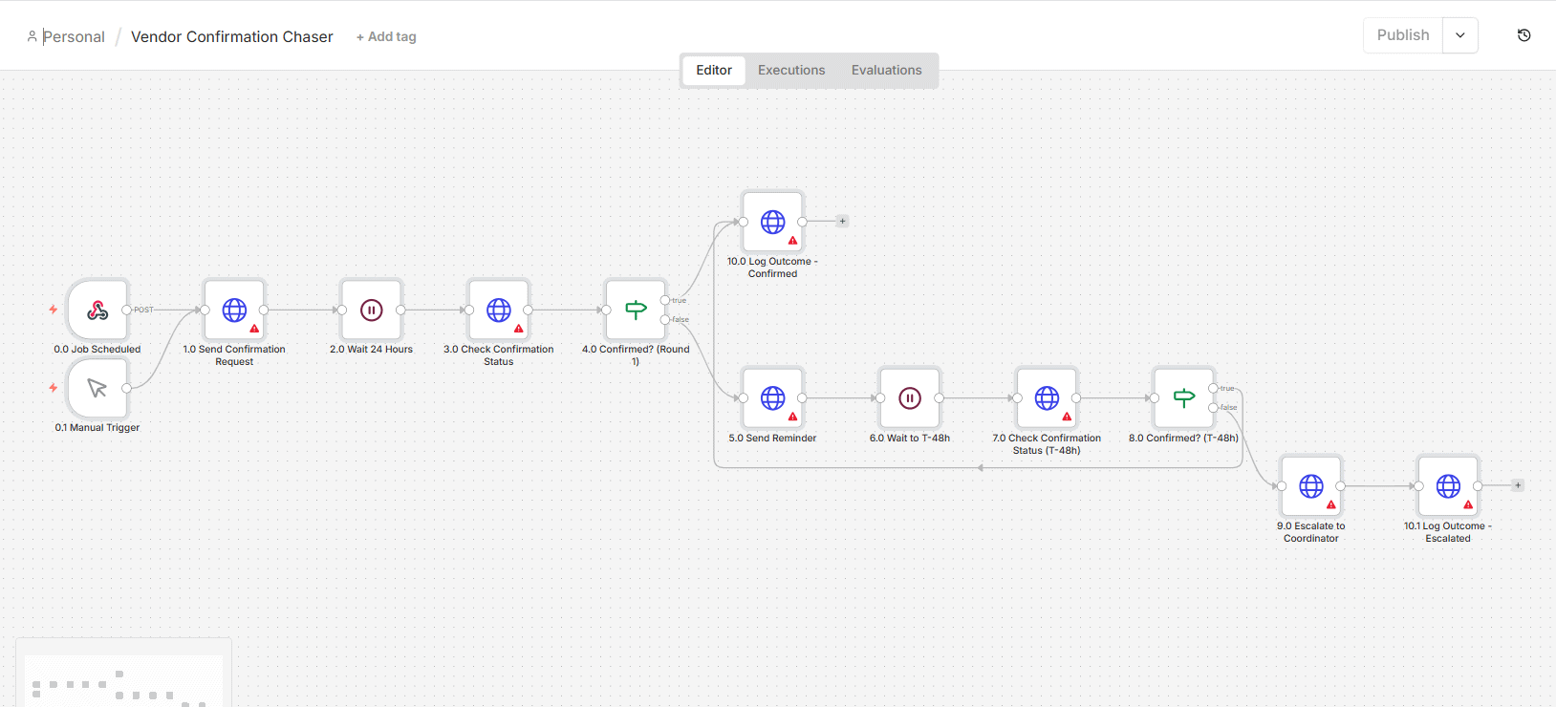
Task: Click the true output of 8.0 Confirmed?
Action: pyautogui.click(x=1213, y=388)
